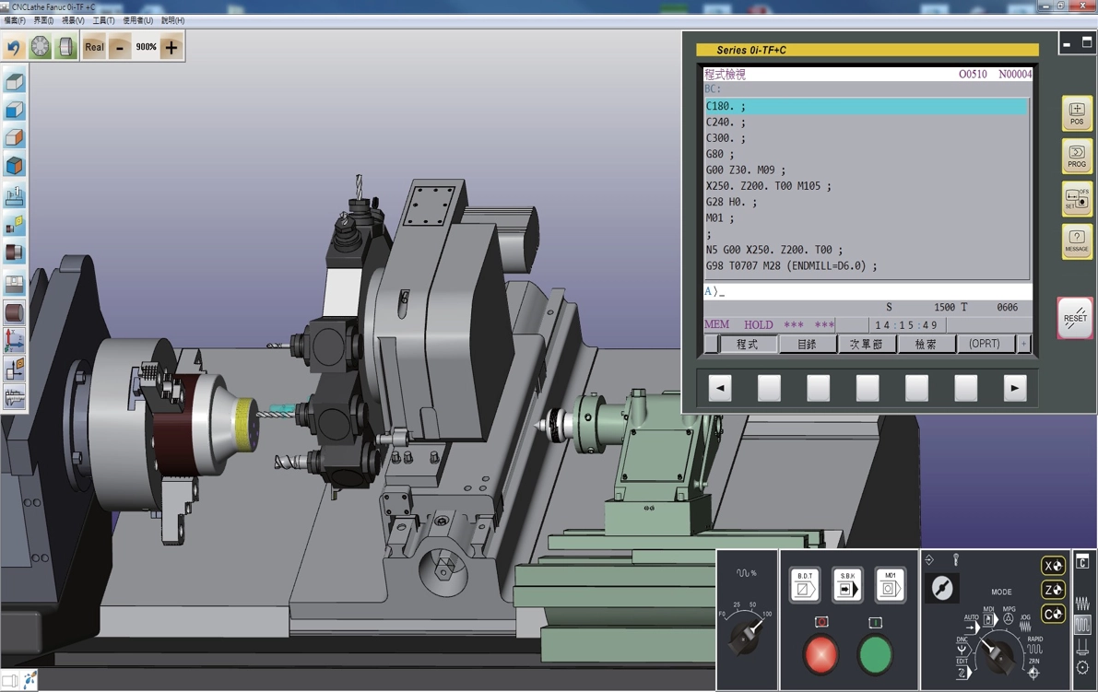Select the chuck side view icon

click(x=65, y=47)
